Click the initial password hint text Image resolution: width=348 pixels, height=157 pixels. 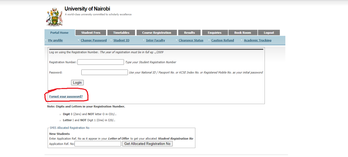point(196,72)
